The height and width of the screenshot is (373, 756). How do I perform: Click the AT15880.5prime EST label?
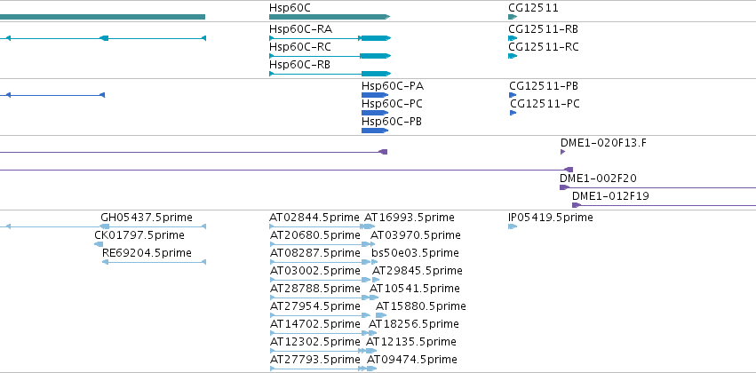pyautogui.click(x=420, y=306)
